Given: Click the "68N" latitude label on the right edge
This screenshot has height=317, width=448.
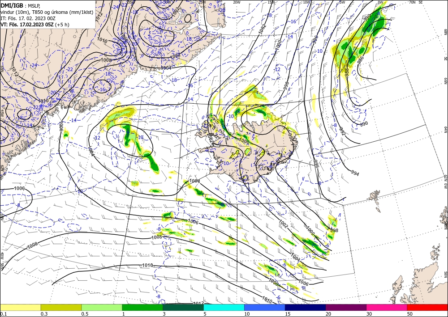Looking at the screenshot, I should pos(445,32).
